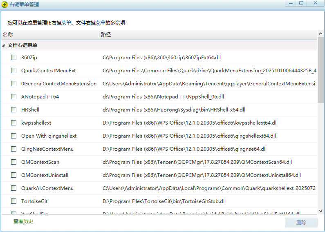Click the vertical scrollbar thumb
This screenshot has width=325, height=232.
[x=321, y=70]
